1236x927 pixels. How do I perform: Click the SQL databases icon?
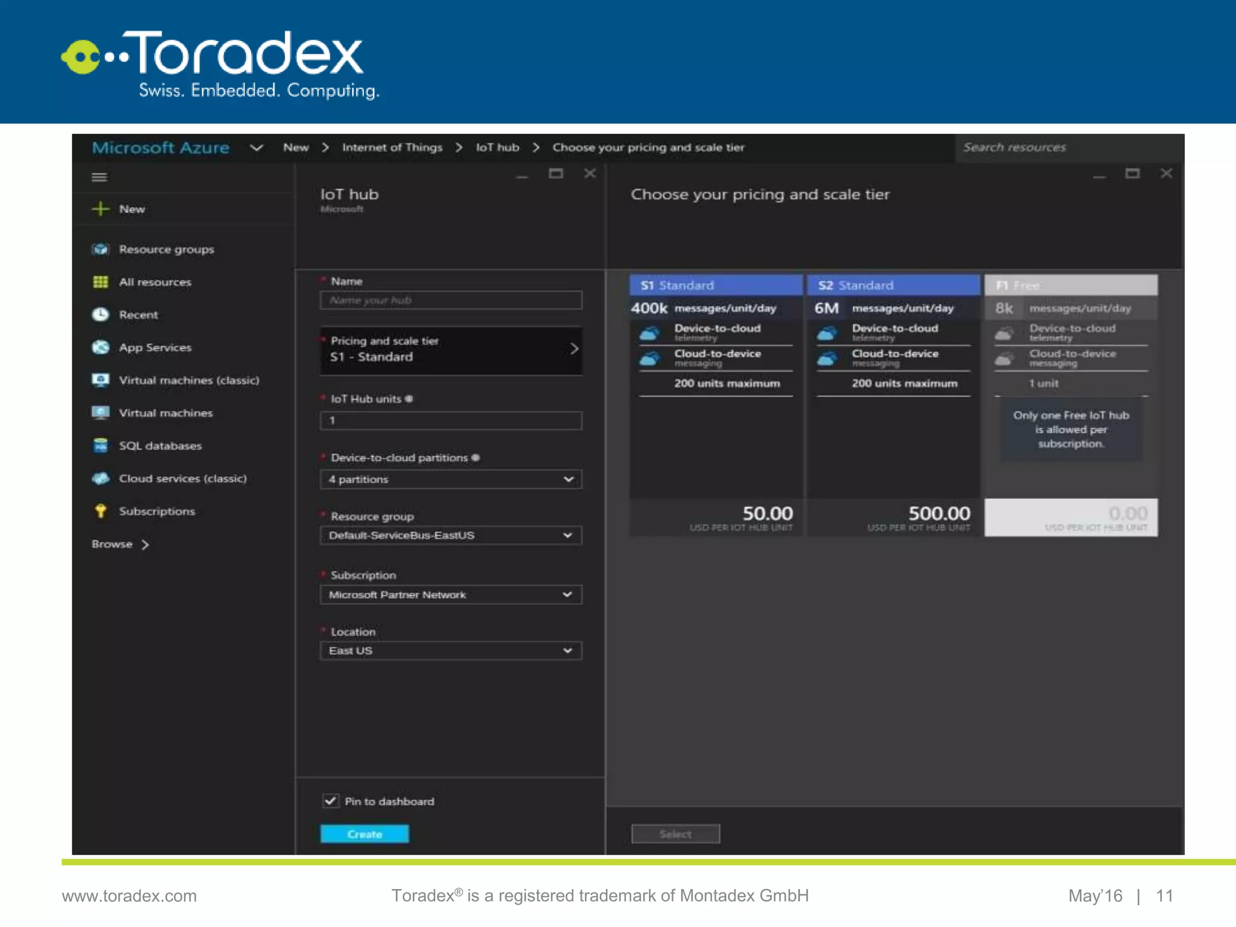pyautogui.click(x=100, y=445)
